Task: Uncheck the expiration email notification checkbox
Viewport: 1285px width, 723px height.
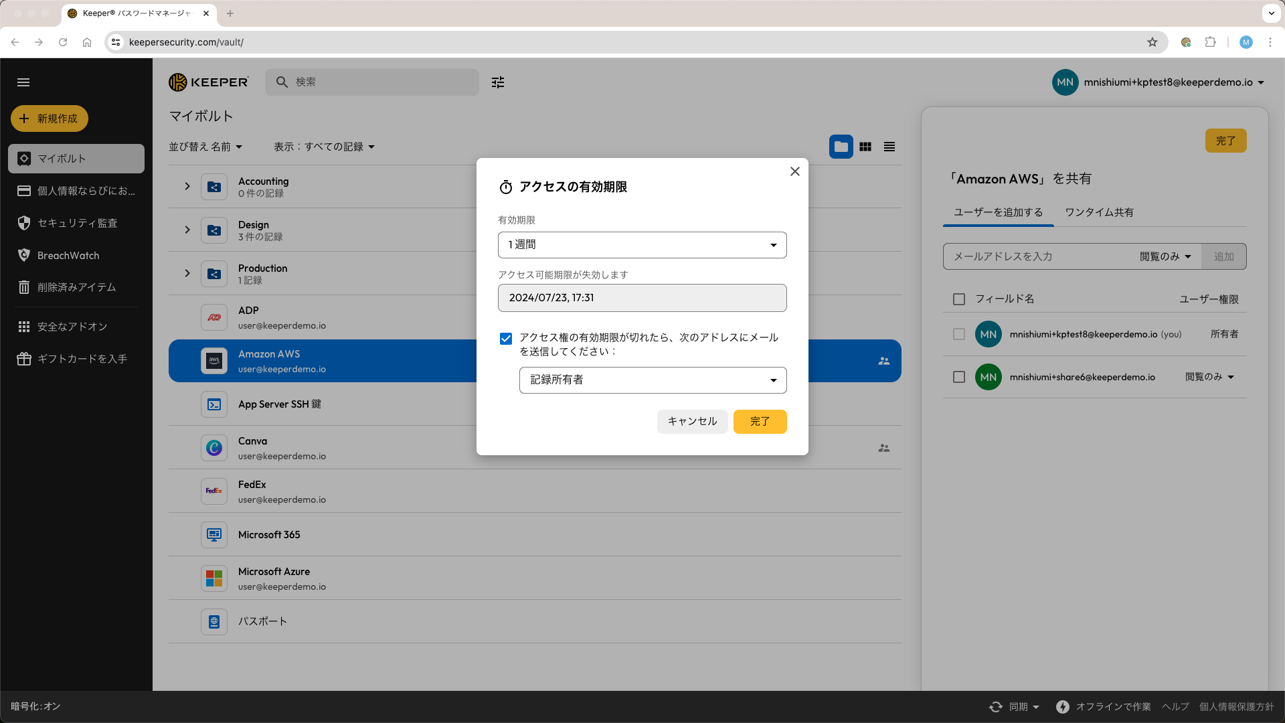Action: pos(506,339)
